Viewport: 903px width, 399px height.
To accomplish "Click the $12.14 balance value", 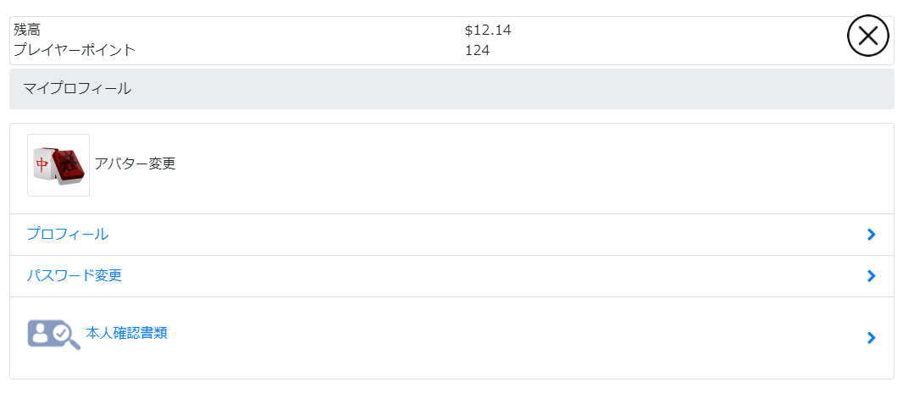I will 488,30.
